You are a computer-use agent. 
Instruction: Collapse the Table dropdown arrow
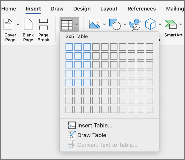(77, 24)
